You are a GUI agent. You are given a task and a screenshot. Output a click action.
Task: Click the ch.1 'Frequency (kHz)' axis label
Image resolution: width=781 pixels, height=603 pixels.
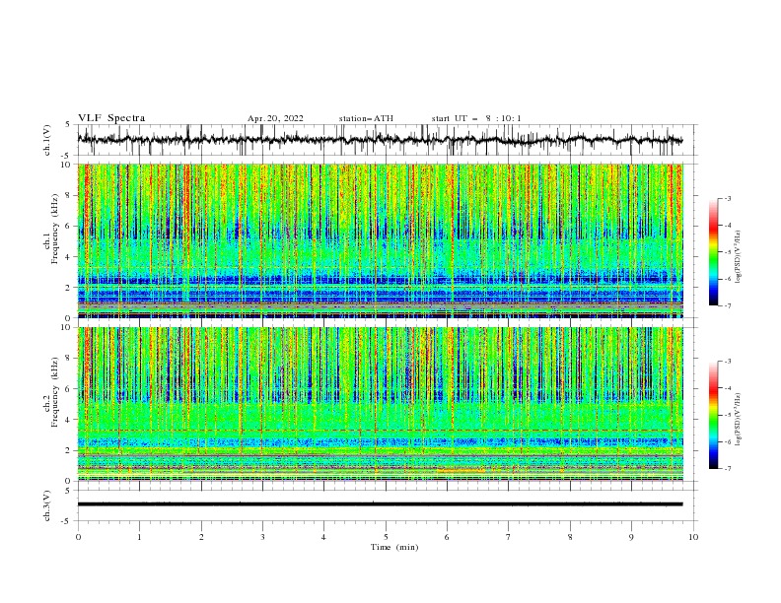point(55,230)
